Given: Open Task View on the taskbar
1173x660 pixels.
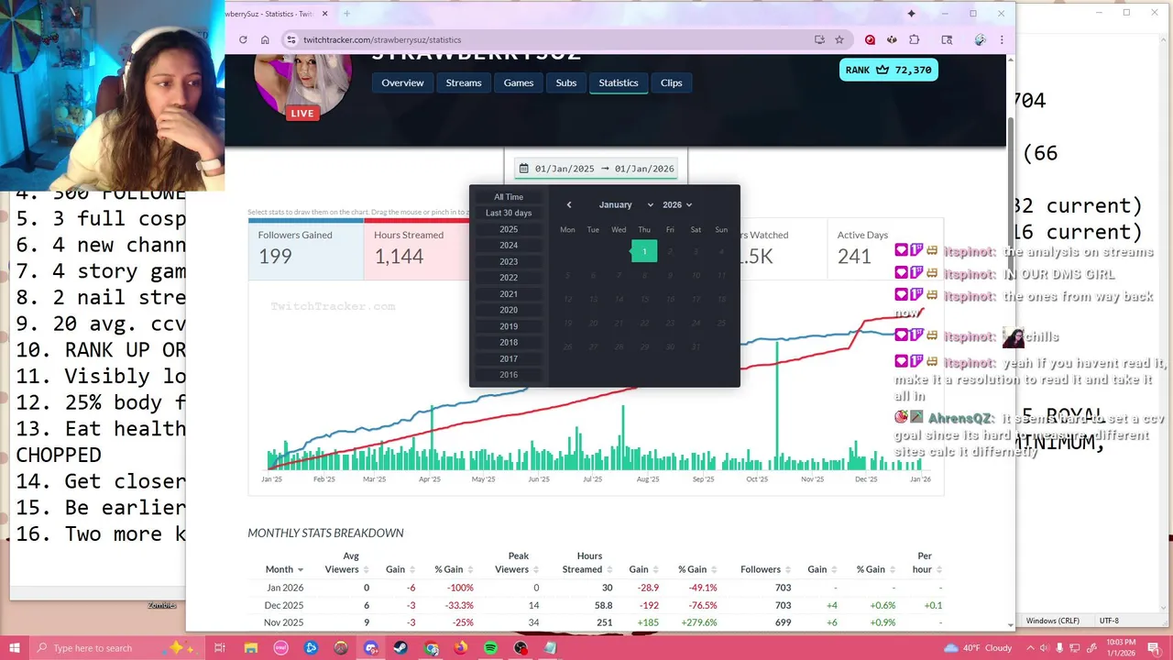Looking at the screenshot, I should (220, 648).
